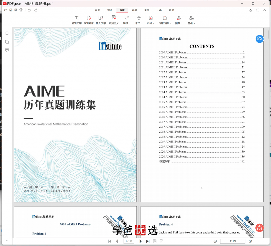
Task: Open the 帮助 help tab
Action: coord(171,10)
